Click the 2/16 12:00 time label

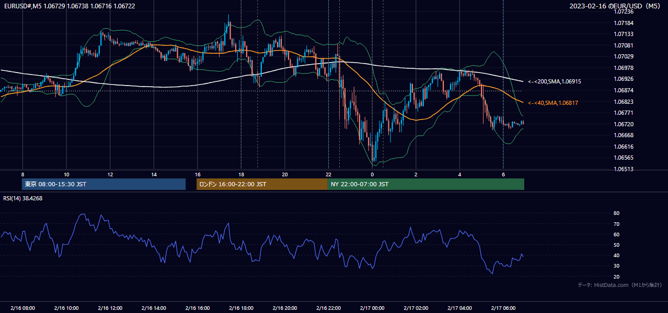coord(110,308)
